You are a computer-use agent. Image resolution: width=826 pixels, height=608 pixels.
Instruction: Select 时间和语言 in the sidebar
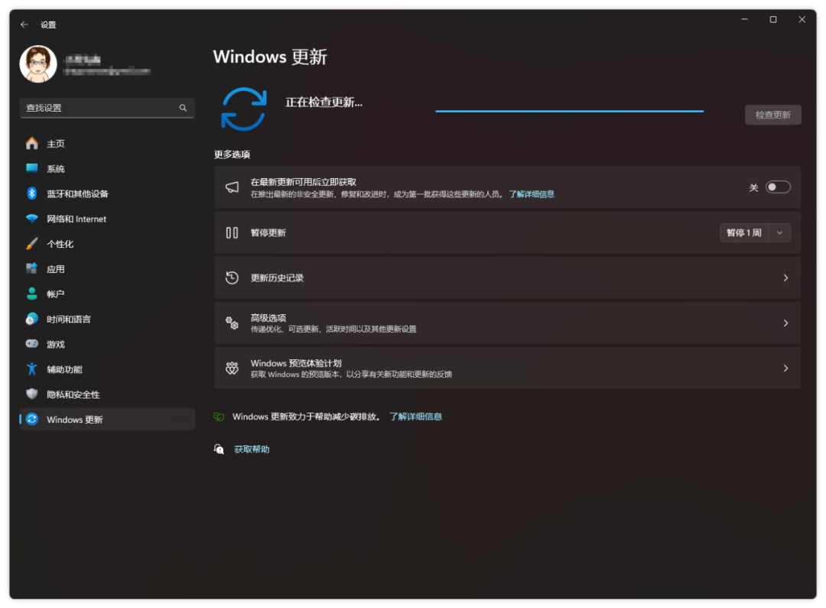click(x=107, y=319)
